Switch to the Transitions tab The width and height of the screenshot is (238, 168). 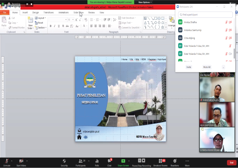coord(49,13)
